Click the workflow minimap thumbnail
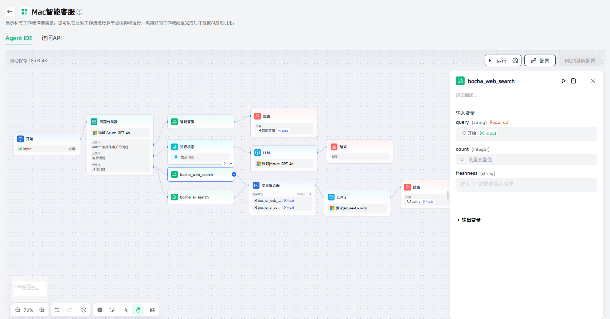The height and width of the screenshot is (319, 610). click(x=30, y=288)
